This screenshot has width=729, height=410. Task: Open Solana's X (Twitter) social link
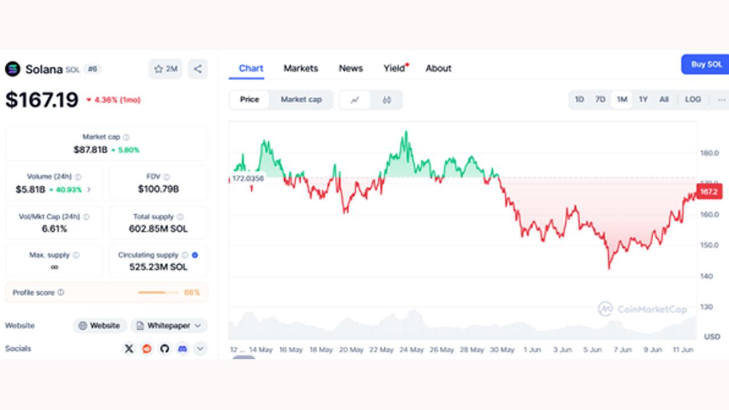click(129, 348)
